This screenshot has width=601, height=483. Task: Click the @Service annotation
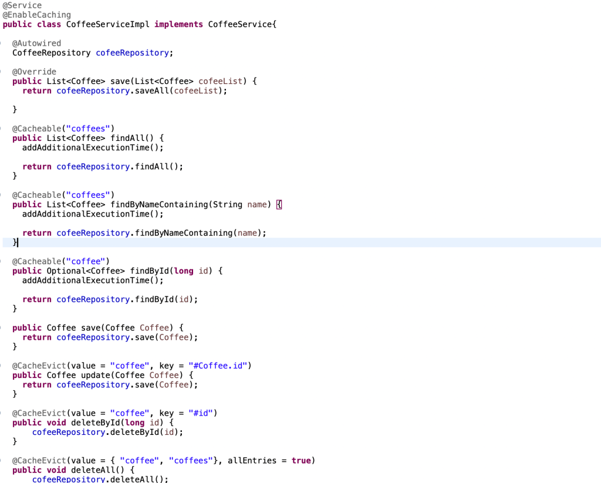22,5
